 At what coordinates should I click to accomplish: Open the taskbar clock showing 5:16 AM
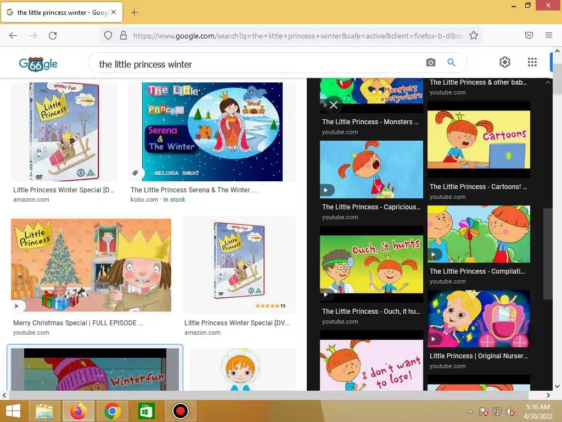[538, 412]
